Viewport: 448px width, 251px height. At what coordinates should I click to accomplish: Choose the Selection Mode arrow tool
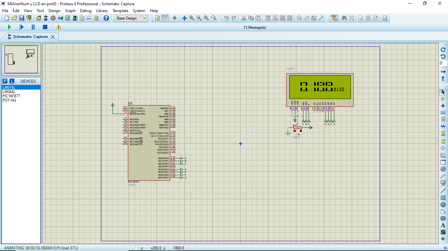(x=443, y=92)
